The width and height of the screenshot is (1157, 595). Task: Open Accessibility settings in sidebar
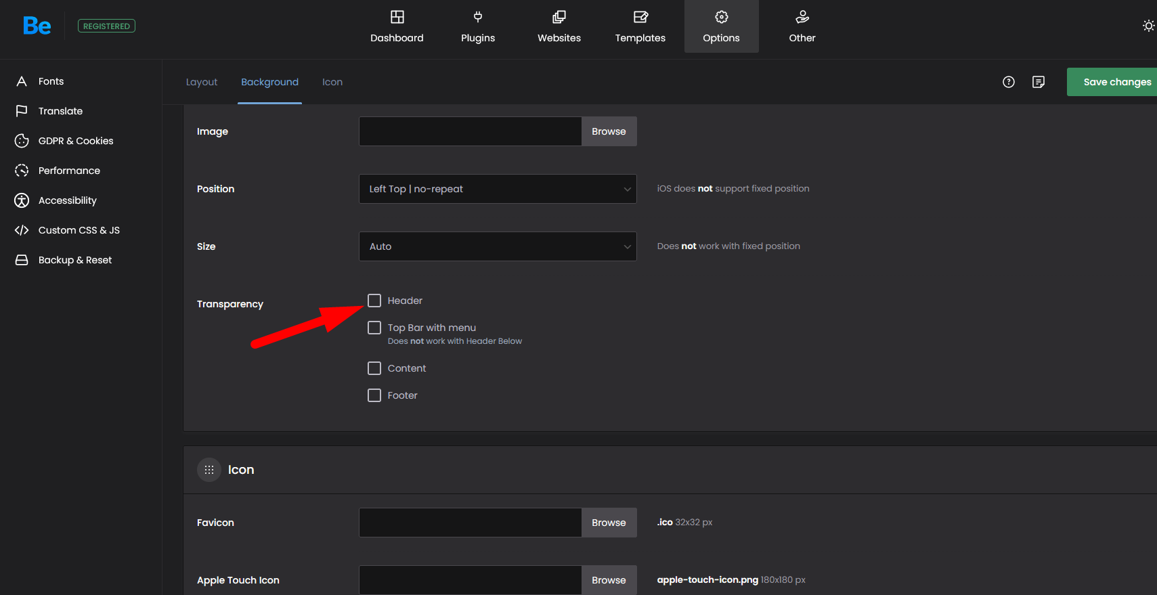[68, 200]
